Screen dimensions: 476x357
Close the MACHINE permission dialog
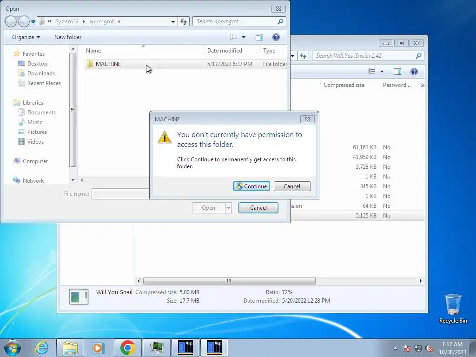point(307,119)
